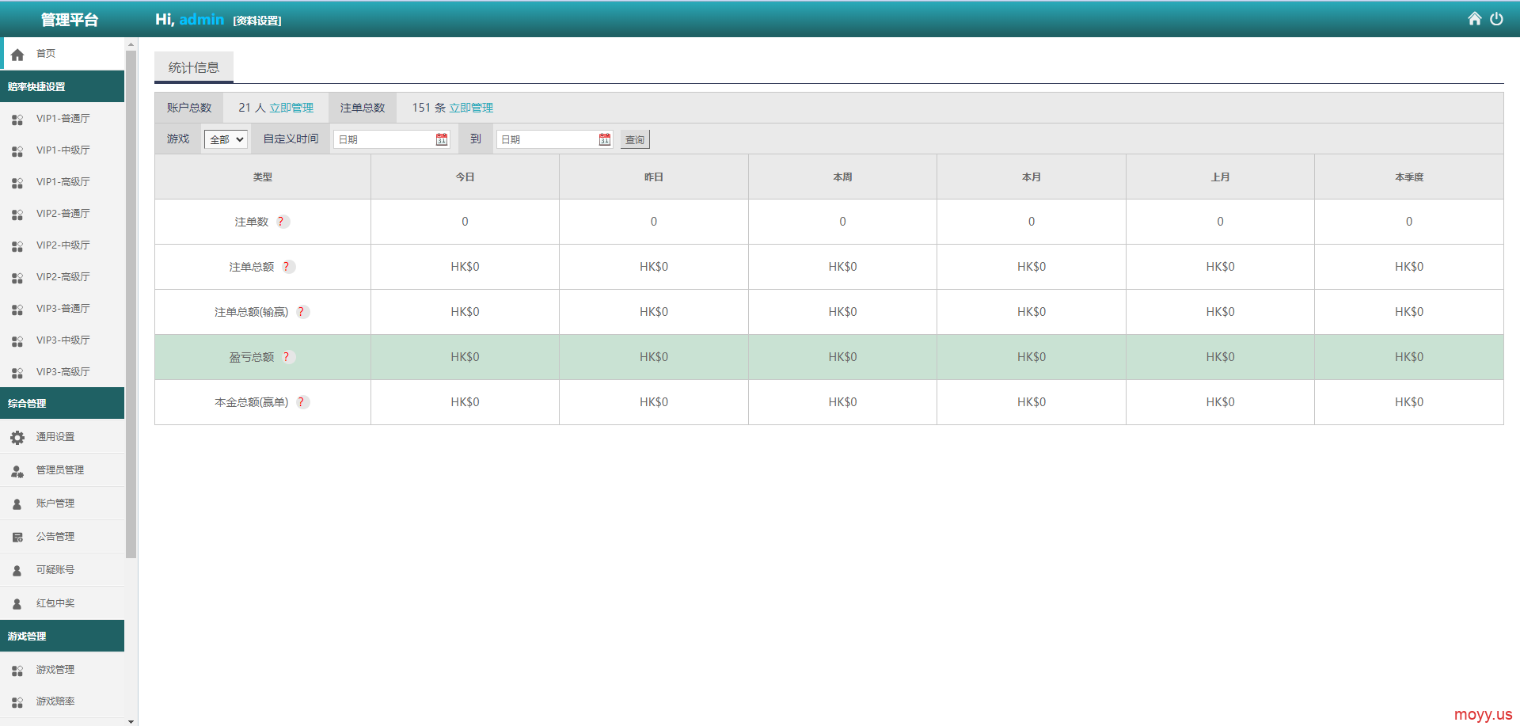Click icon beside VIP2-普通厅
The width and height of the screenshot is (1520, 726).
17,215
